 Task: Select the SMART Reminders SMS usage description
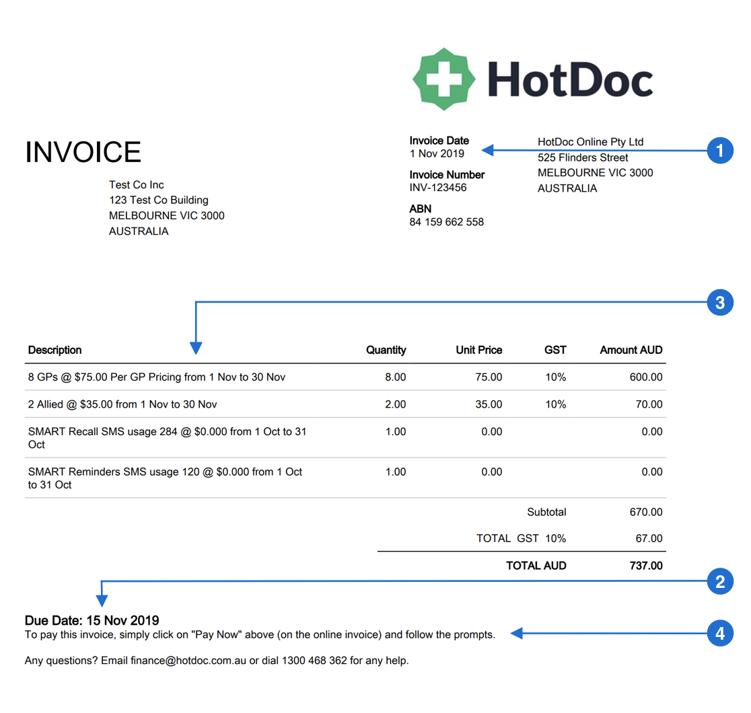pyautogui.click(x=166, y=478)
